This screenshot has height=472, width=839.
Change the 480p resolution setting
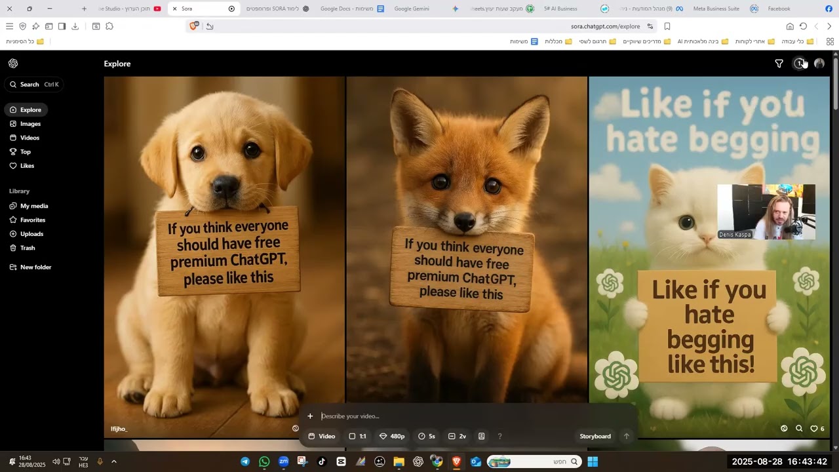coord(392,437)
